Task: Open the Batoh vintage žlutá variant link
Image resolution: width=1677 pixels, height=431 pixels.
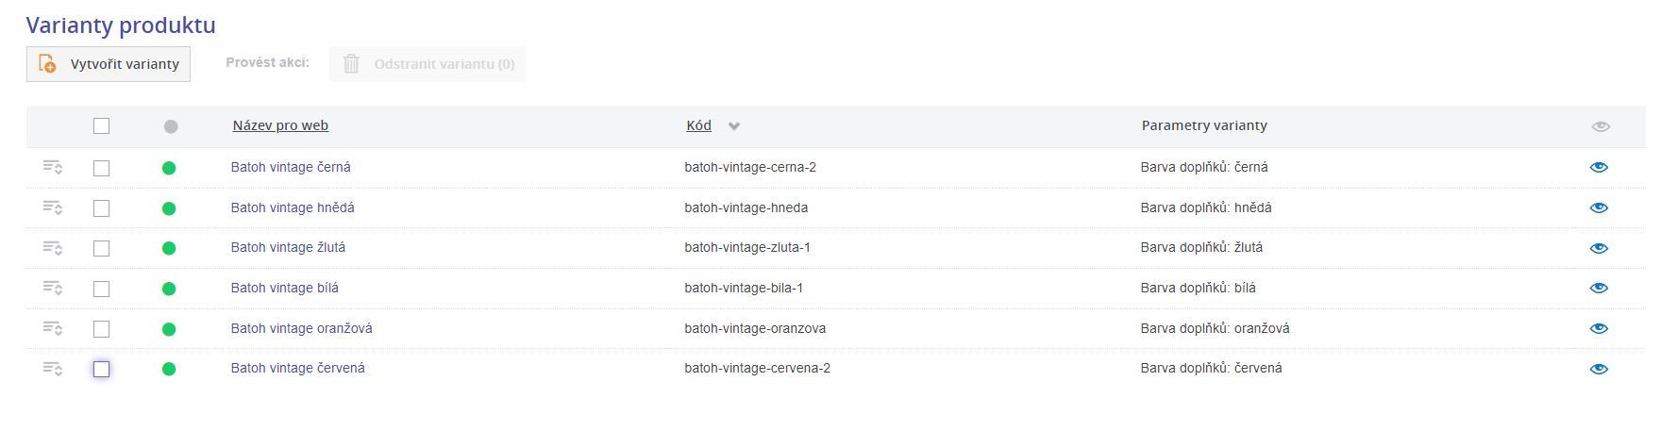Action: point(288,247)
